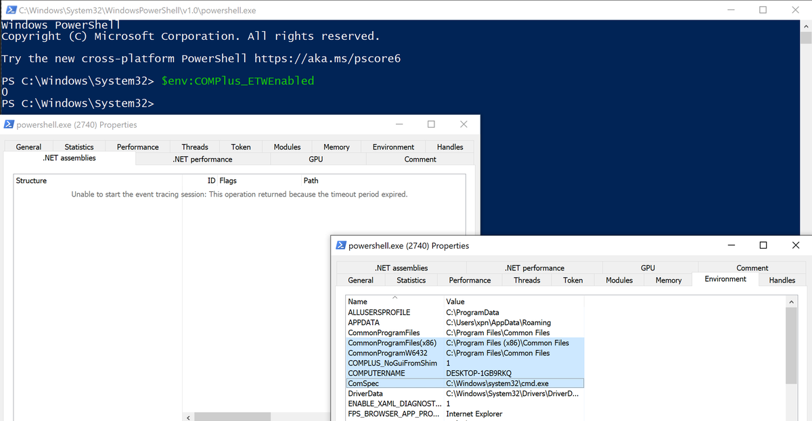The height and width of the screenshot is (421, 812).
Task: Open Comment tab in front Properties window
Action: click(752, 268)
